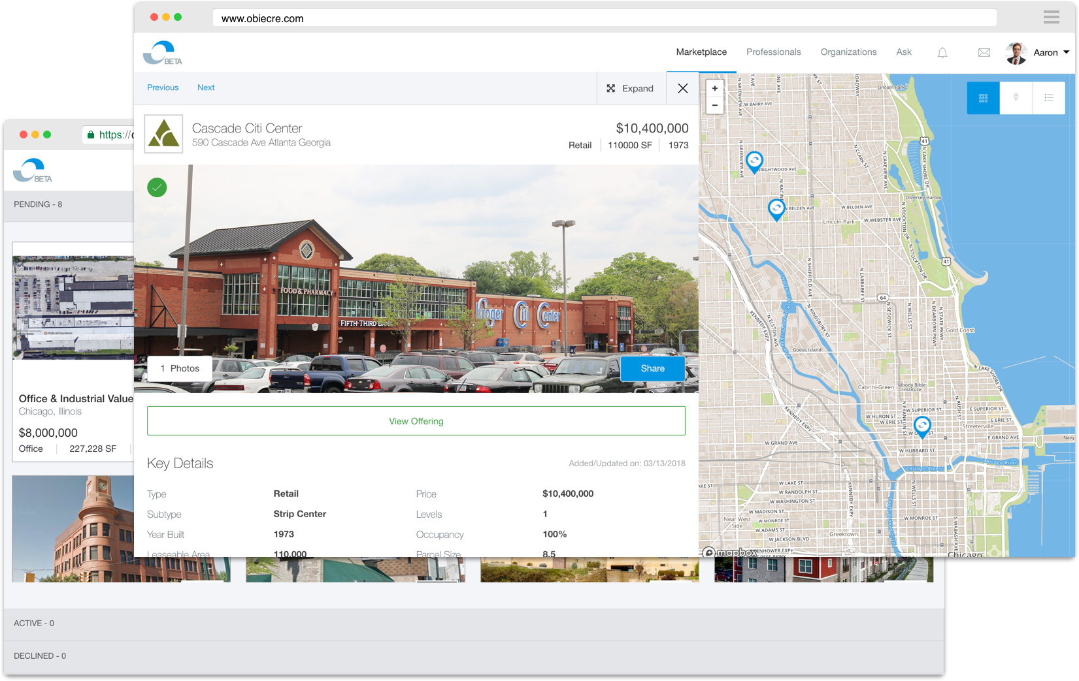Expand the ACTIVE - 0 section
1079x681 pixels.
pyautogui.click(x=474, y=624)
